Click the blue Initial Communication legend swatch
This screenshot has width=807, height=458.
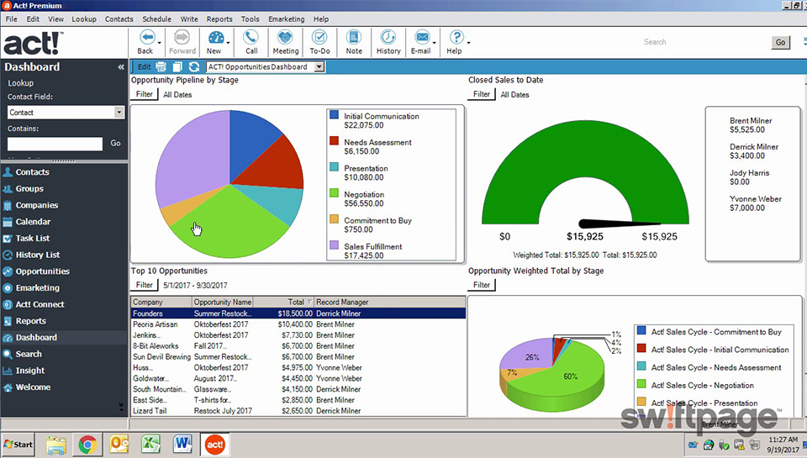pos(334,115)
